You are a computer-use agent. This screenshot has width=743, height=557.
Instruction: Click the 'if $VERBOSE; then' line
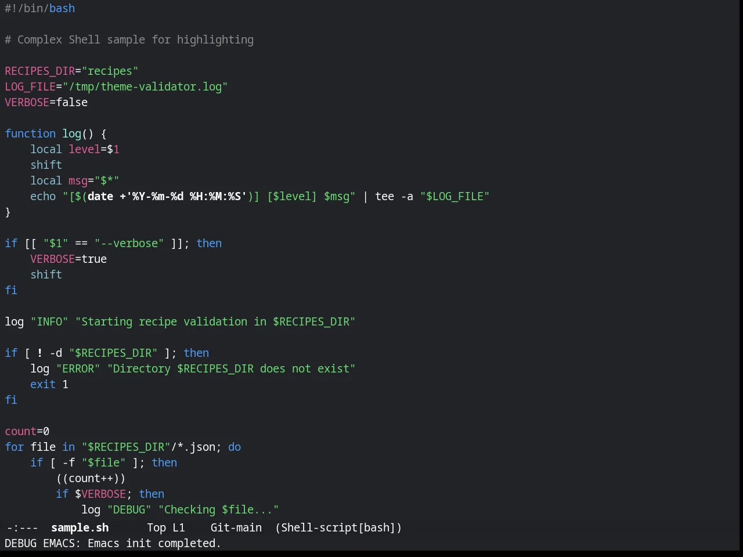[110, 494]
